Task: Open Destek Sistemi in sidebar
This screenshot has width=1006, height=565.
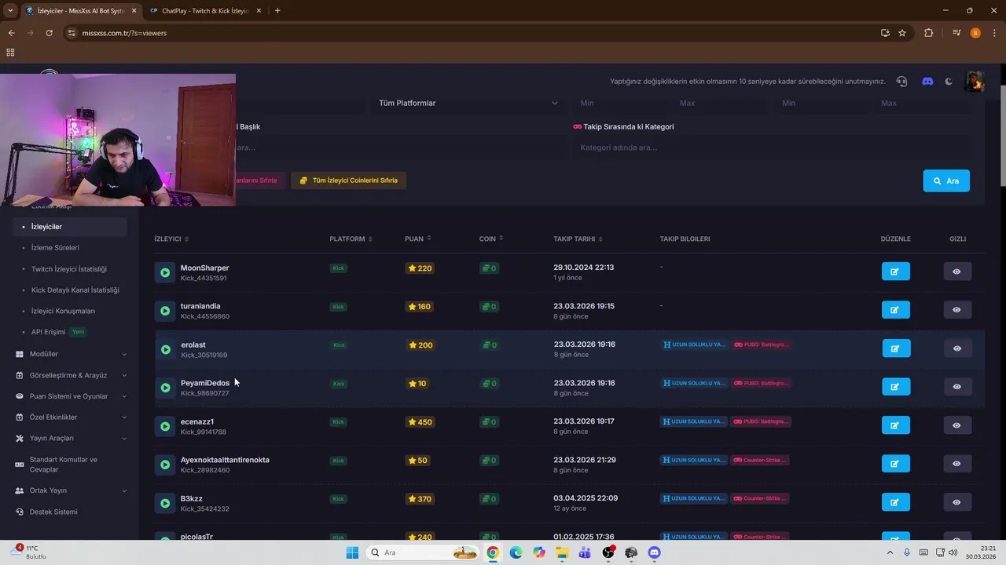Action: (x=53, y=512)
